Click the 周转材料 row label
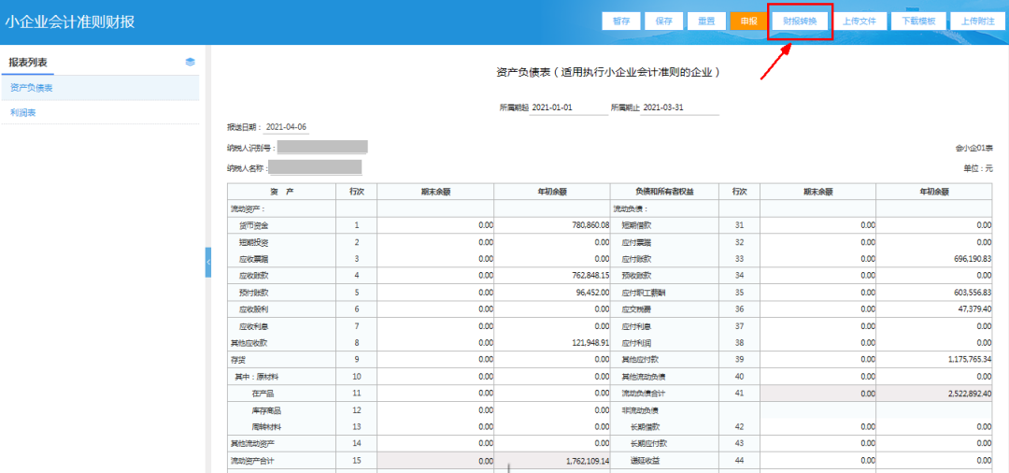1009x473 pixels. (266, 426)
